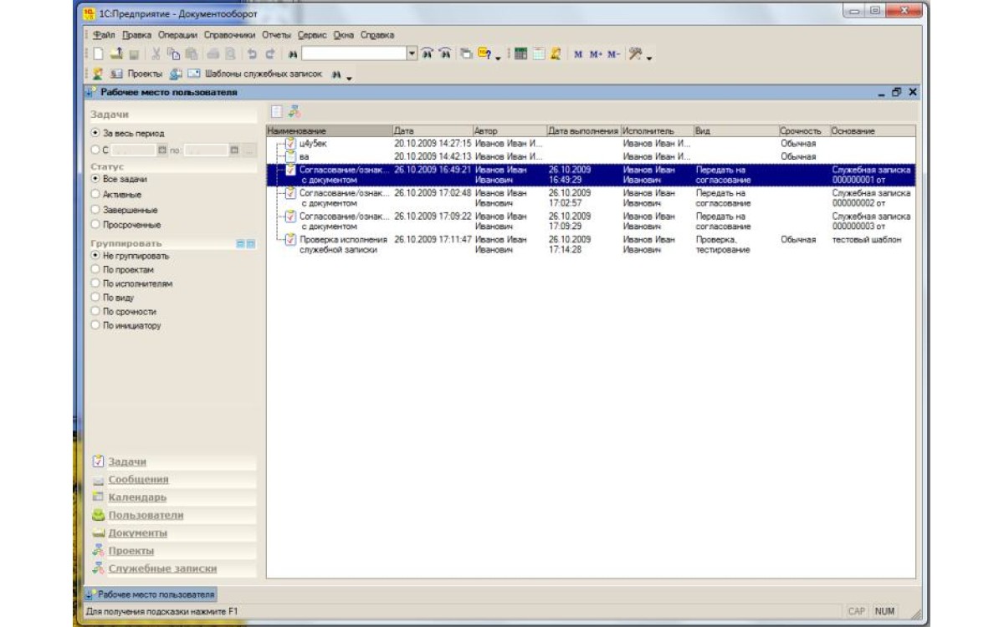
Task: Open the search combo box dropdown arrow
Action: coord(412,54)
